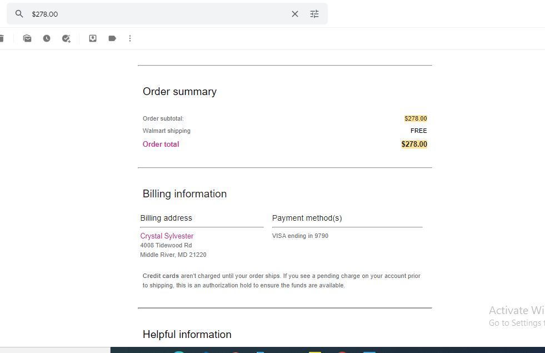This screenshot has width=545, height=353.
Task: Clear the search with the X icon
Action: coord(295,14)
